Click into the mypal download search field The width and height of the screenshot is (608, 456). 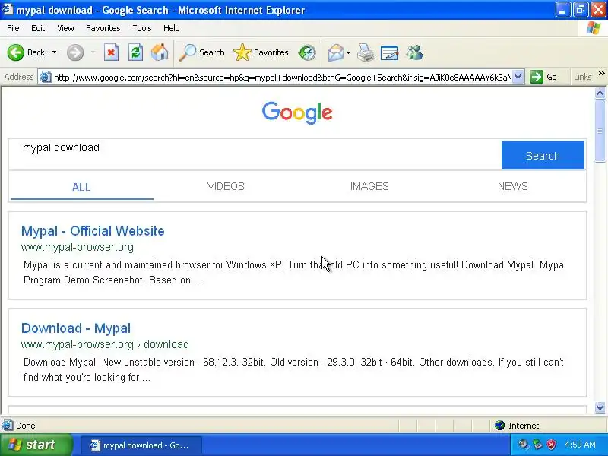pyautogui.click(x=255, y=154)
